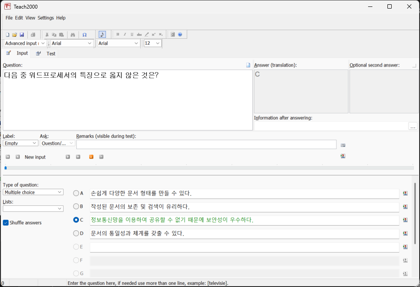420x287 pixels.
Task: Click the Save file icon
Action: pos(21,35)
